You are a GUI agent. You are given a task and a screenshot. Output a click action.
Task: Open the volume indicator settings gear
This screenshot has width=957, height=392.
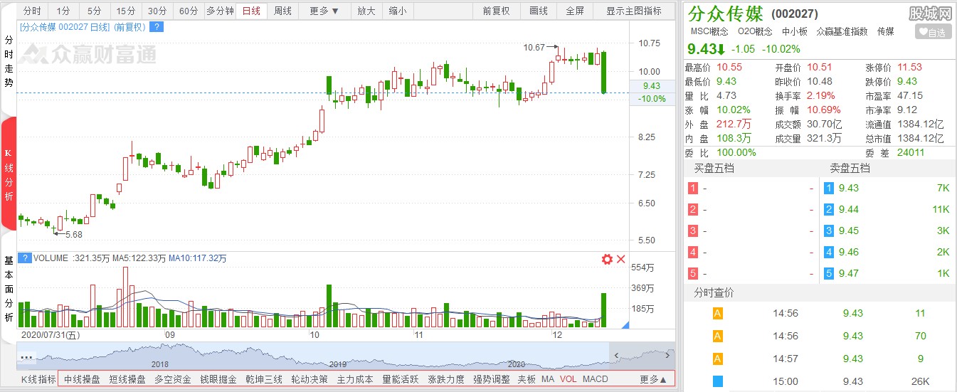point(607,259)
